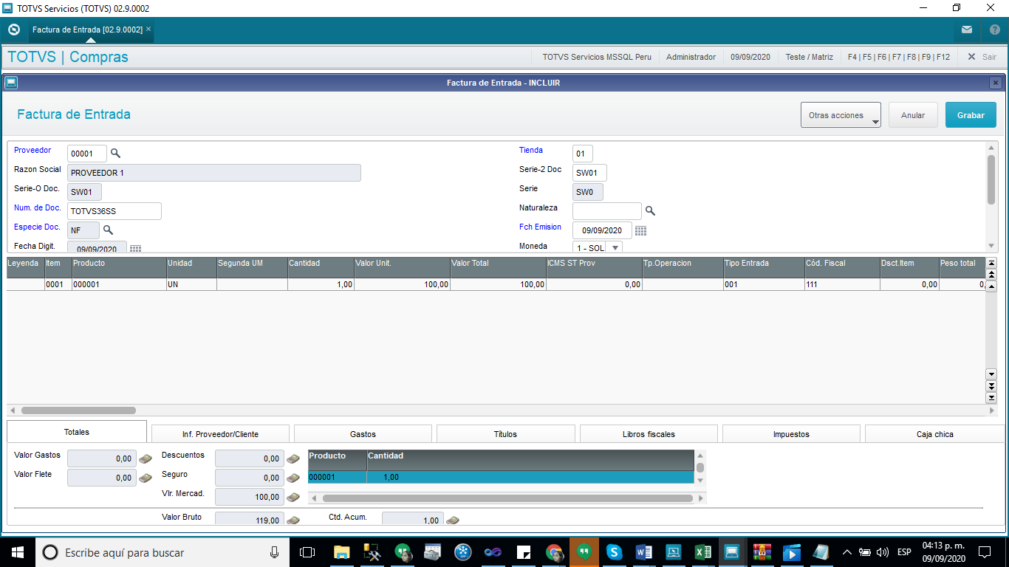Click the Tipo Entrada cell 001
The height and width of the screenshot is (567, 1009).
(764, 284)
